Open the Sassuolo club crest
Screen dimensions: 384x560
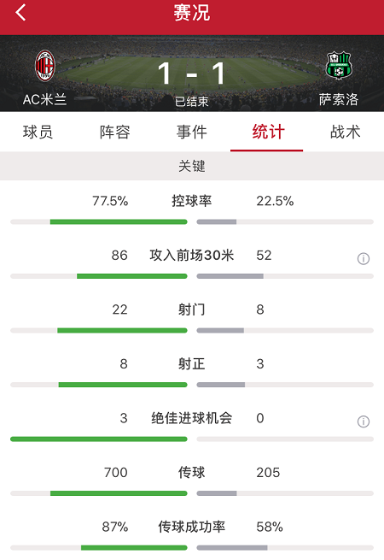pyautogui.click(x=339, y=65)
